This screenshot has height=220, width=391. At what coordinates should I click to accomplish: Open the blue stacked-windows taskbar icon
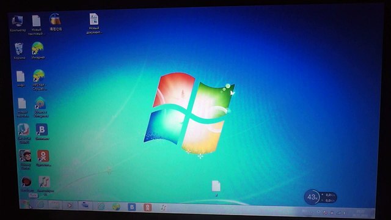tap(85, 205)
